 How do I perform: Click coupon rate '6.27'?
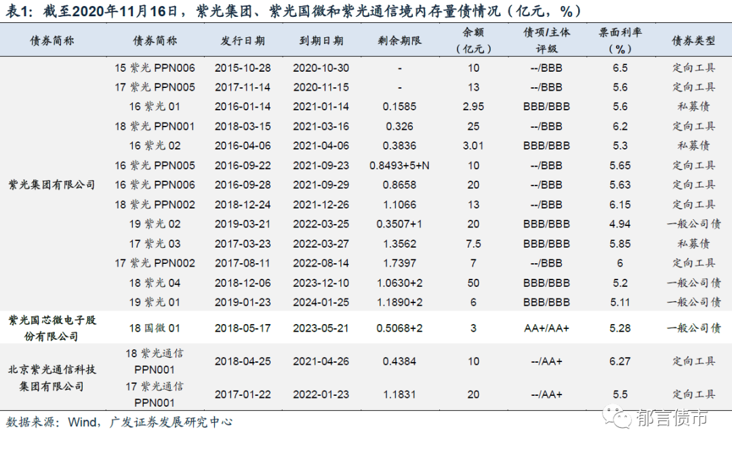tap(620, 361)
